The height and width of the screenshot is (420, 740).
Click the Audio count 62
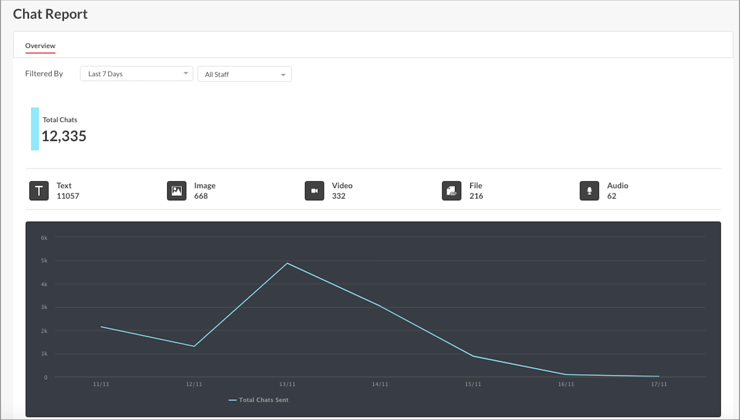tap(611, 196)
